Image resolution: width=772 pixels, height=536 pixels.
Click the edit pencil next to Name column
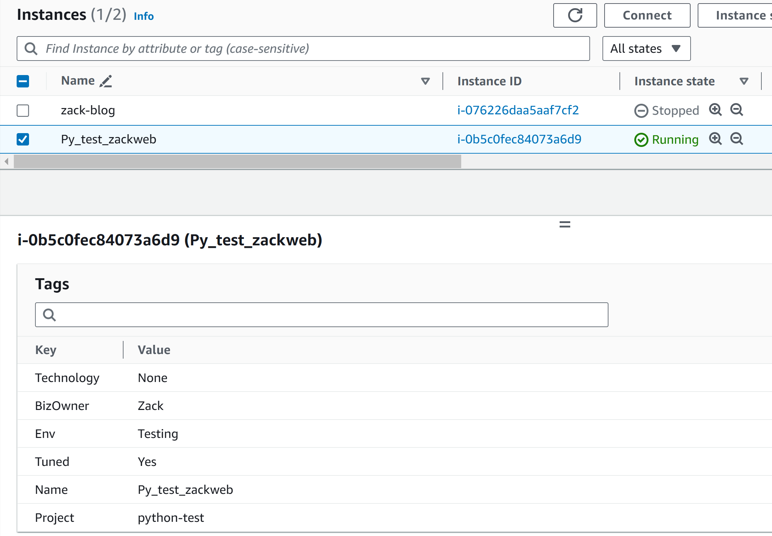point(105,81)
